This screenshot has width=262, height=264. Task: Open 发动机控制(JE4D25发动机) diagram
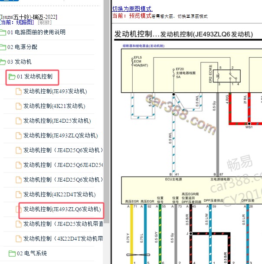(x=57, y=121)
